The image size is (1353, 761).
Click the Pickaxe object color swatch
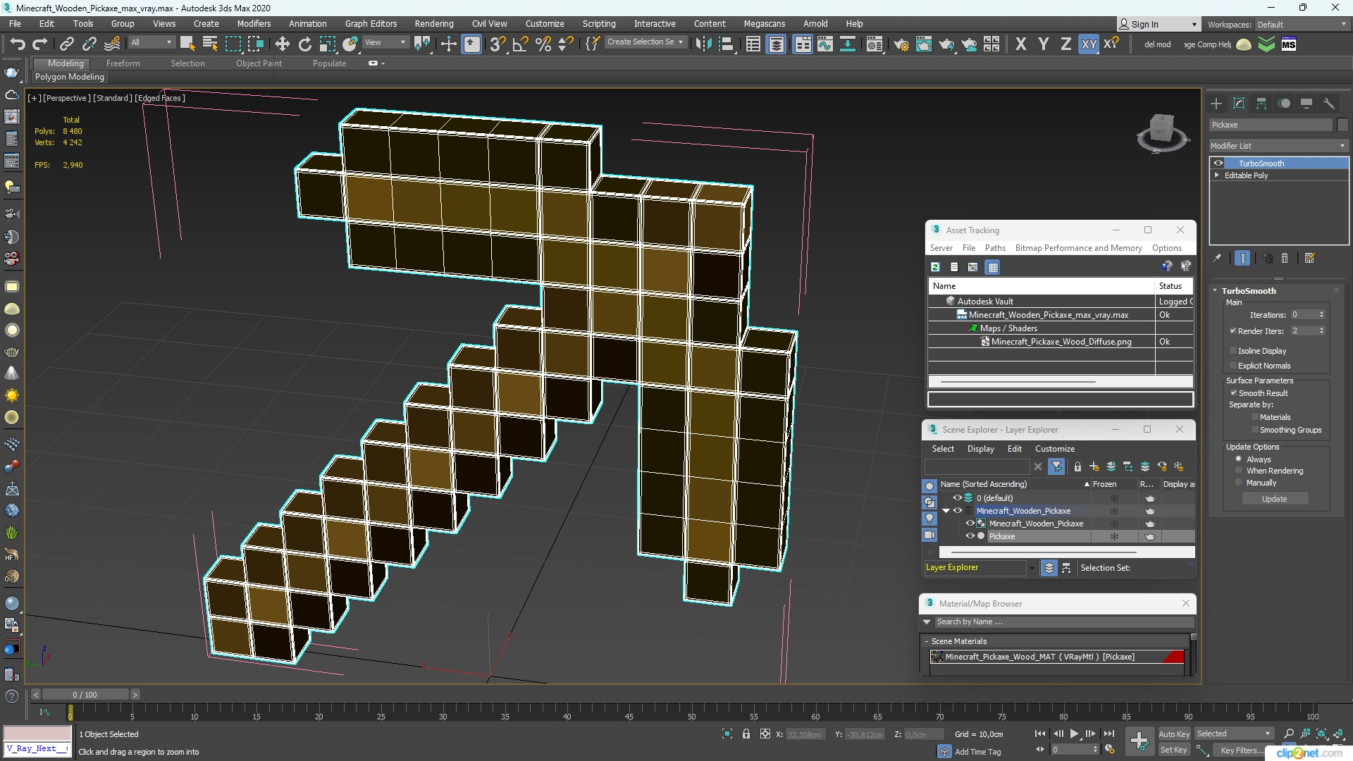tap(1342, 125)
